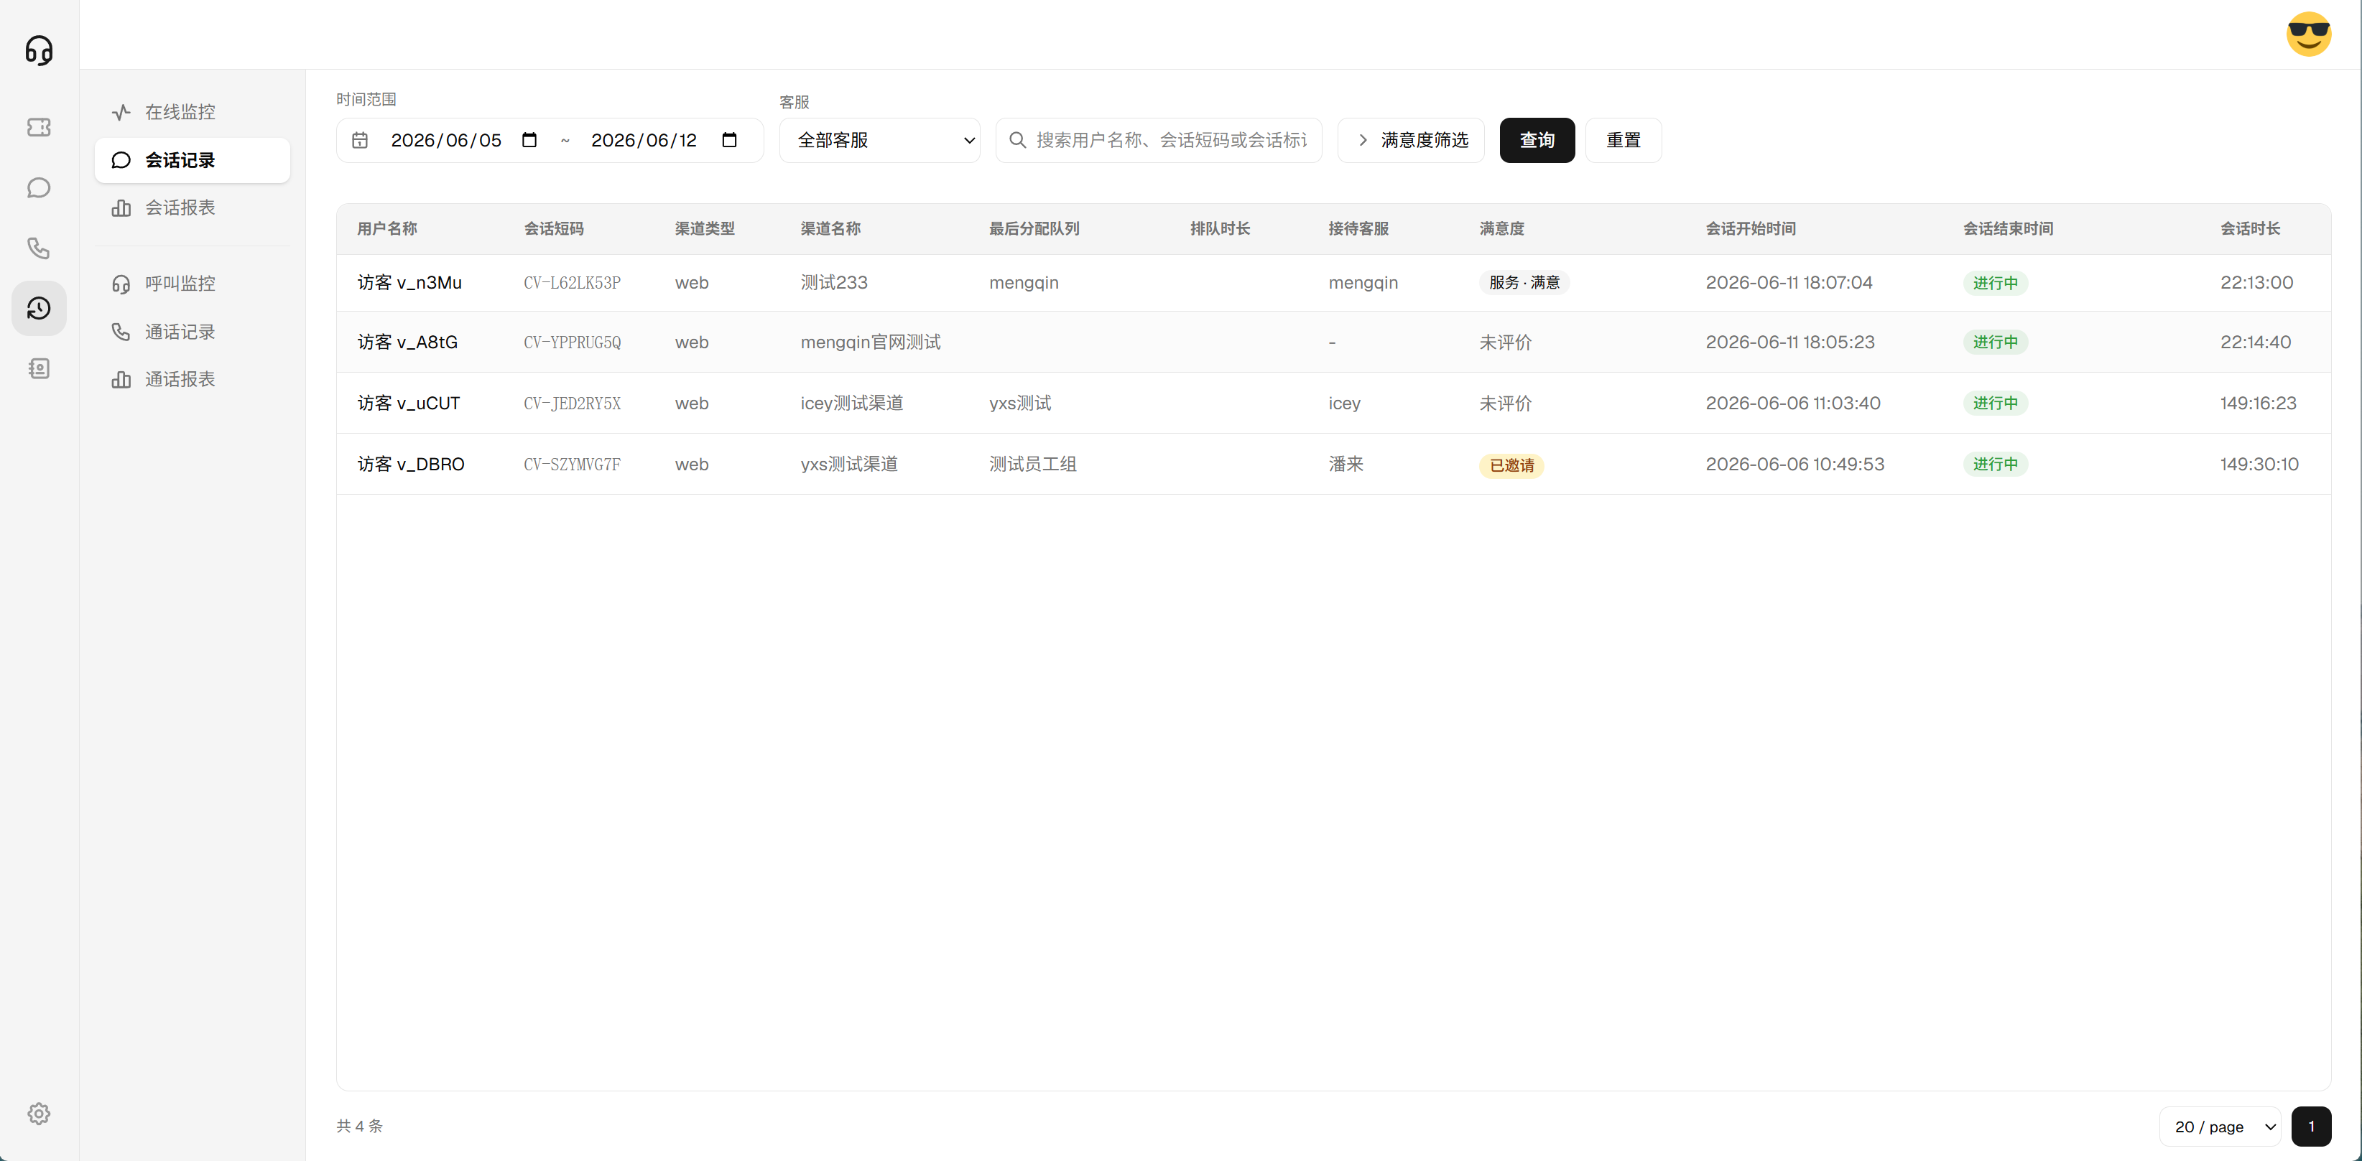2362x1161 pixels.
Task: Click the 用户名称 column header
Action: tap(387, 228)
